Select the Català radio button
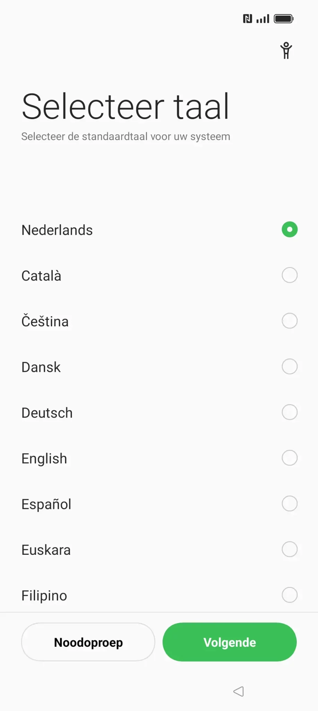318x711 pixels. coord(290,275)
